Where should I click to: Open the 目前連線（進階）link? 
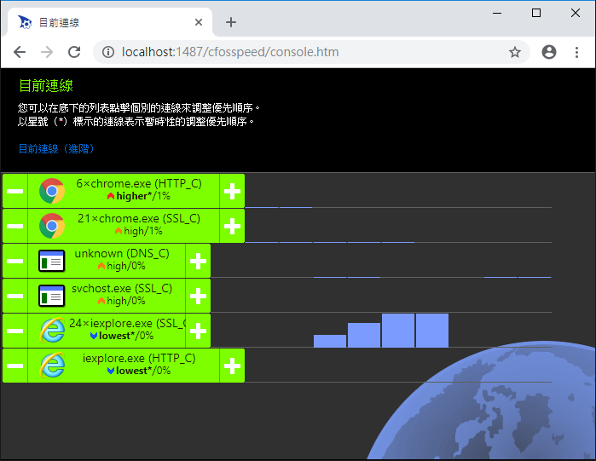pos(56,148)
